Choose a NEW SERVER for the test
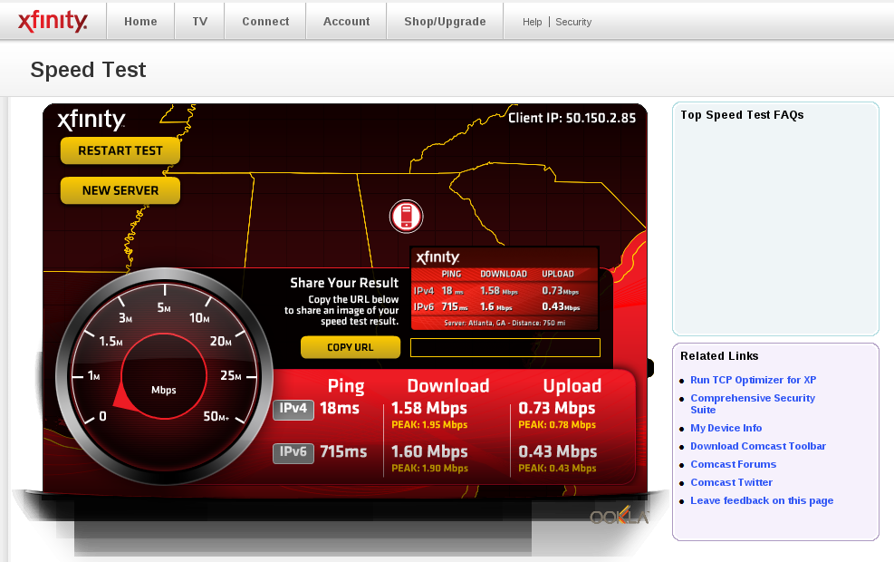The width and height of the screenshot is (894, 562). [120, 190]
